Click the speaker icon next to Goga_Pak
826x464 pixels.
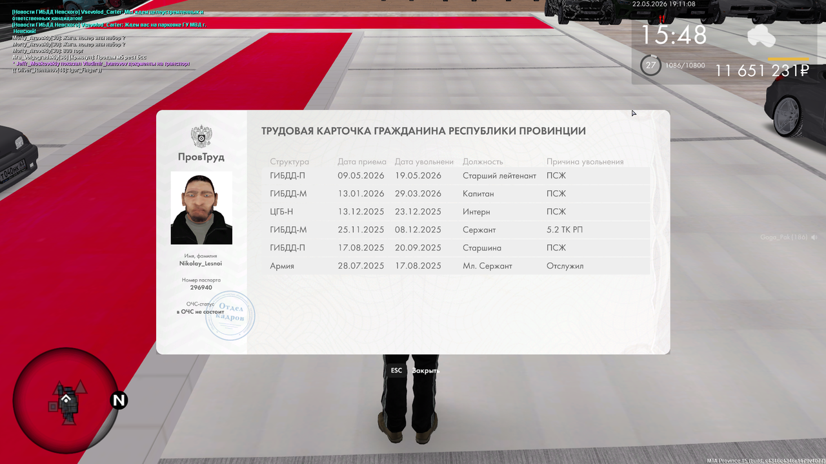click(x=814, y=237)
